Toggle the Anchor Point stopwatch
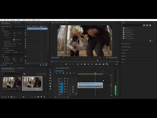This screenshot has width=157, height=118. tap(5, 44)
